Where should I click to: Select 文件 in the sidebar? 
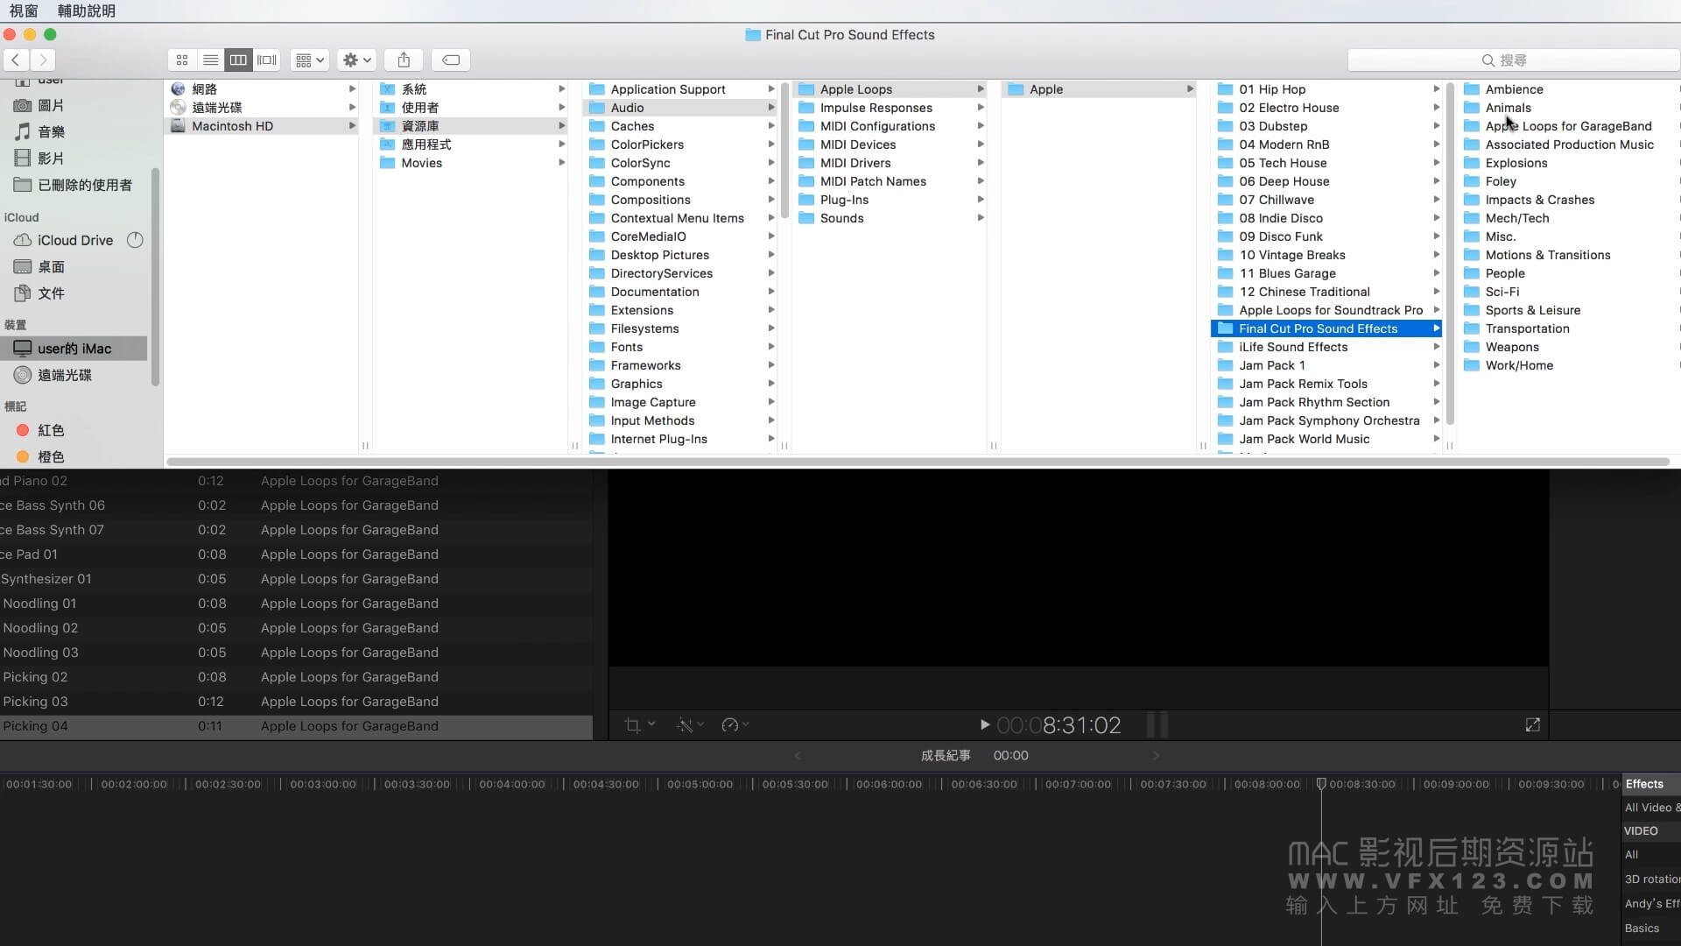pos(51,293)
